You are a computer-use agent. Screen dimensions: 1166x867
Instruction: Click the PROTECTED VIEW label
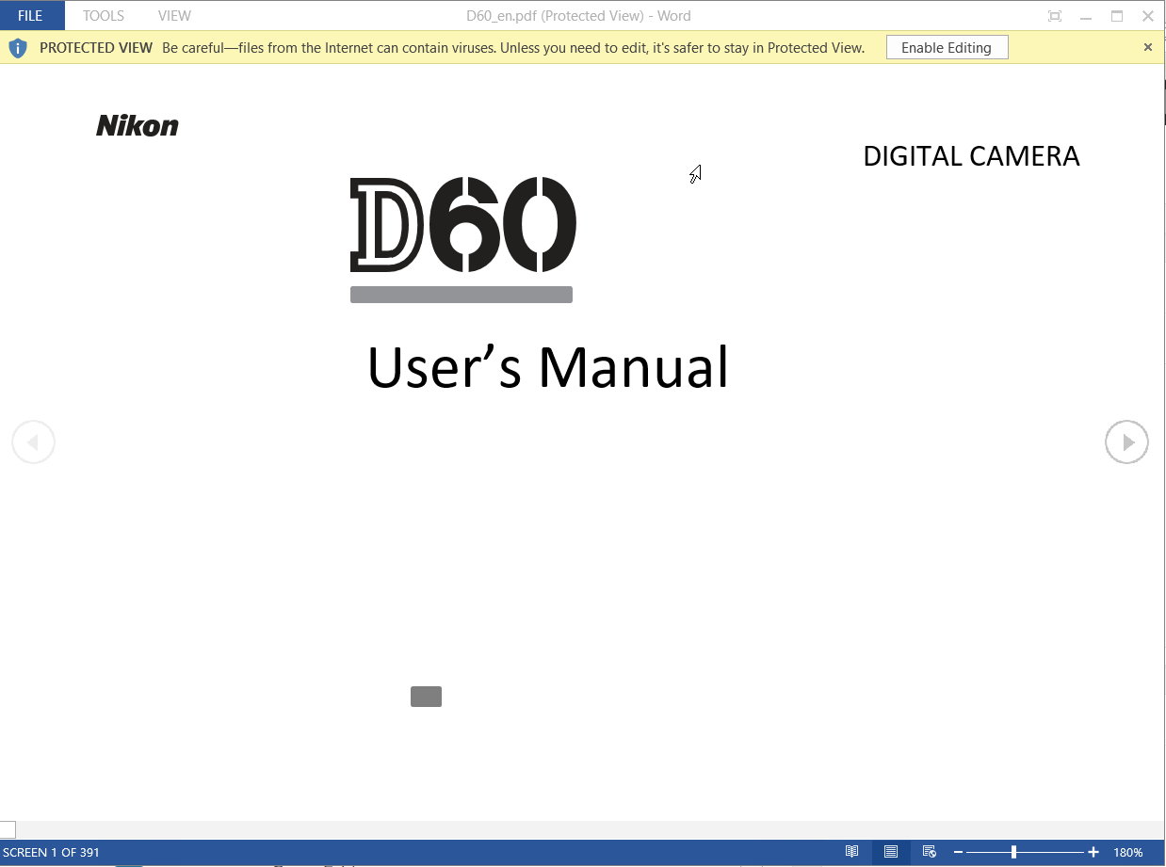point(96,48)
